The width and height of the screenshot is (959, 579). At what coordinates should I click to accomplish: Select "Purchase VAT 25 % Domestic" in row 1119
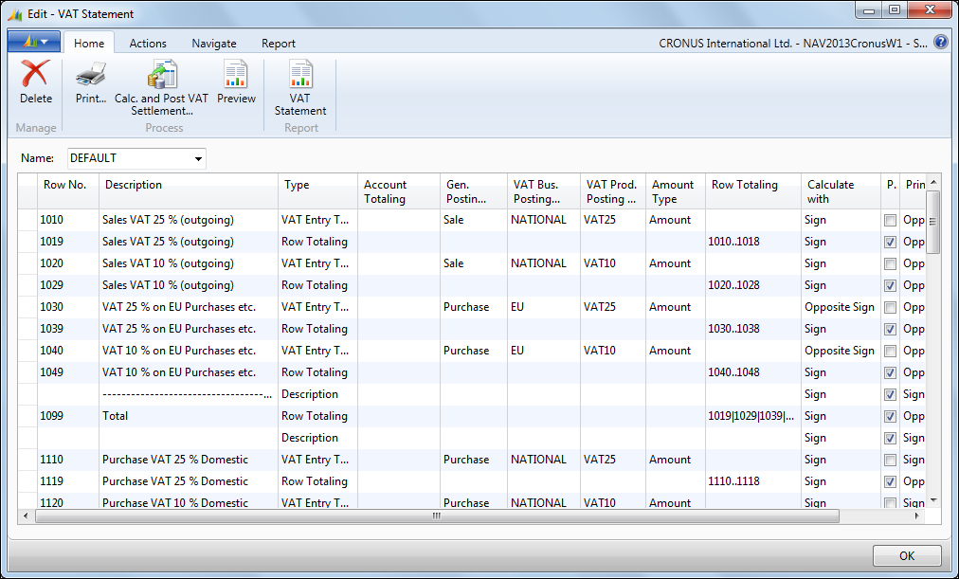(175, 481)
